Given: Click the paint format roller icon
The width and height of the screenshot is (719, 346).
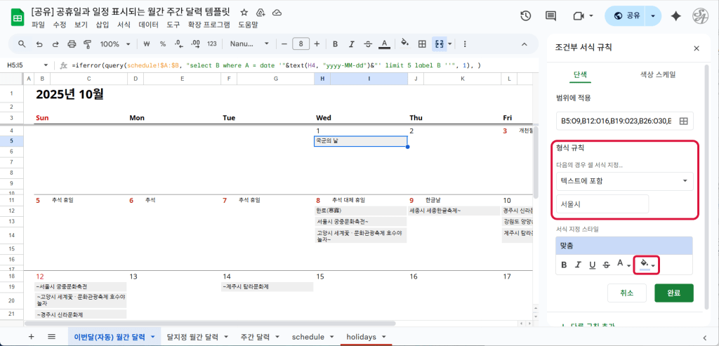Looking at the screenshot, I should (88, 44).
